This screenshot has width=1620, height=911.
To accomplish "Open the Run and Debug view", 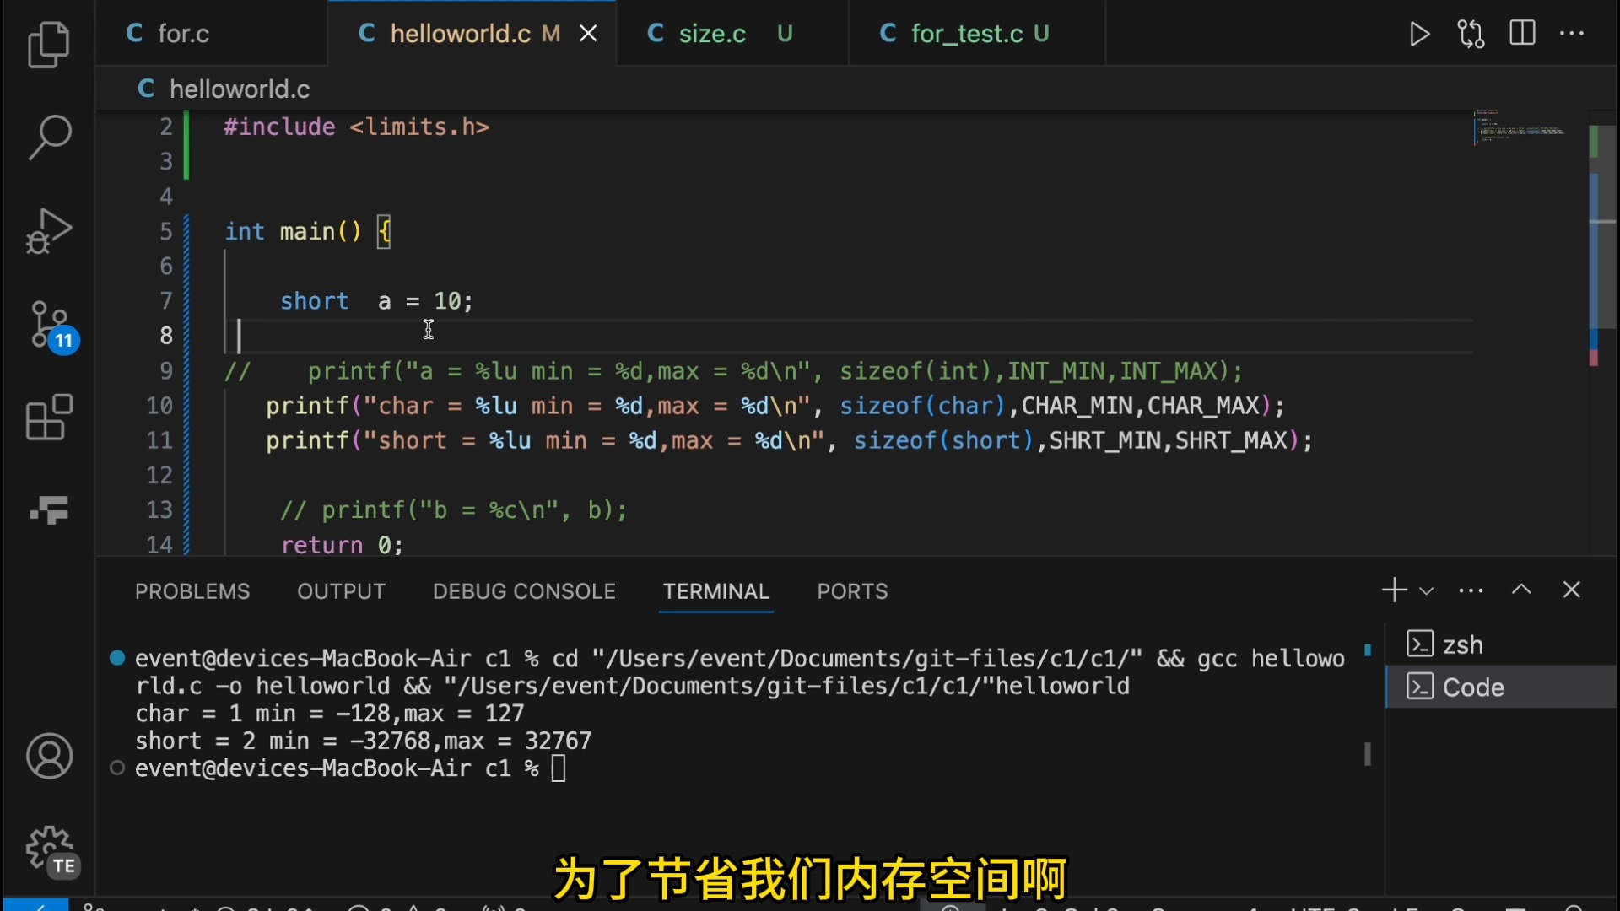I will tap(49, 230).
